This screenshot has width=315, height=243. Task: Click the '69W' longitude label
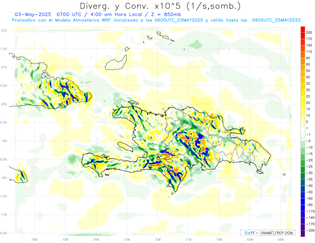pyautogui.click(x=250, y=239)
